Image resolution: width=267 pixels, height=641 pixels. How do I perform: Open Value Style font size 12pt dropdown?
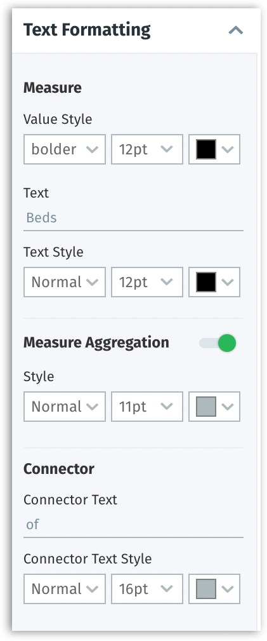pyautogui.click(x=147, y=149)
